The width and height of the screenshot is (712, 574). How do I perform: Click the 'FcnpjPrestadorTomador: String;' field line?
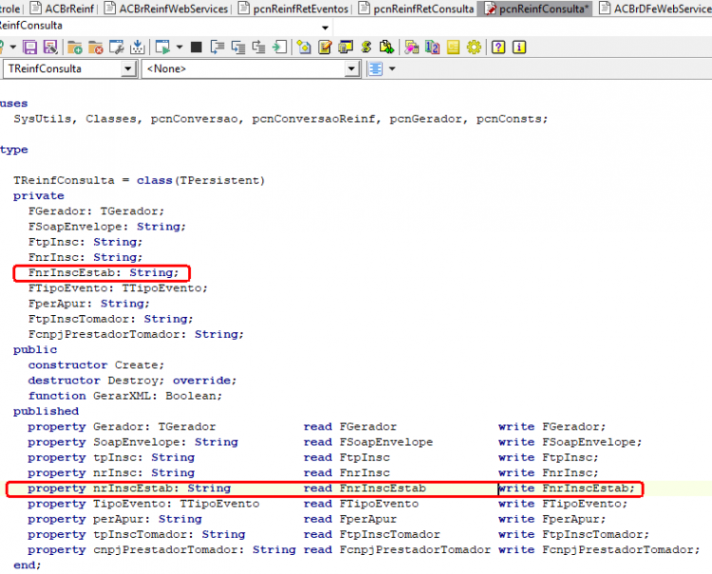(136, 334)
